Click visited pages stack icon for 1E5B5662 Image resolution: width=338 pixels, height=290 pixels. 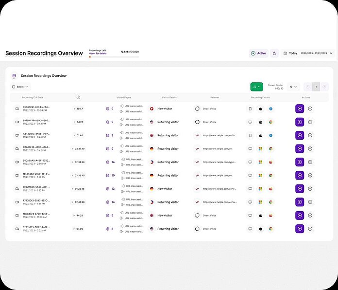coord(108,175)
